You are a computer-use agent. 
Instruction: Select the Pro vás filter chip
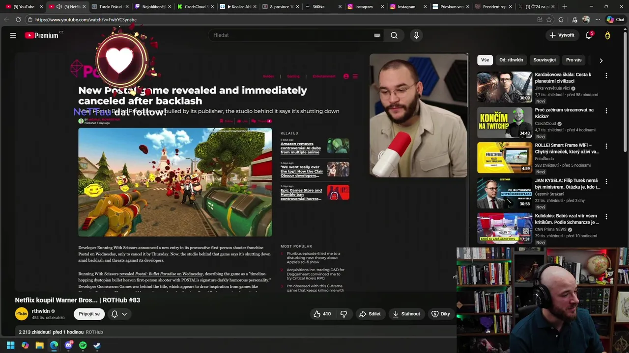(x=573, y=60)
